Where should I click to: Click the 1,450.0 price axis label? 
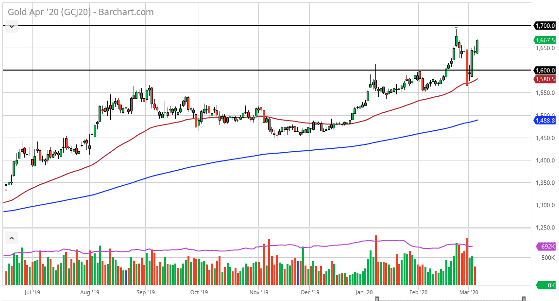point(545,138)
